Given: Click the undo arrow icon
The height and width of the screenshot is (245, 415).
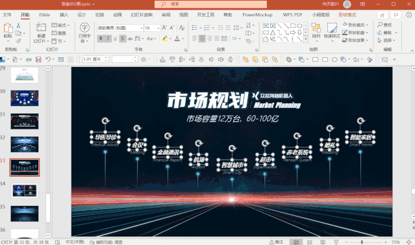Looking at the screenshot, I should pyautogui.click(x=48, y=60).
